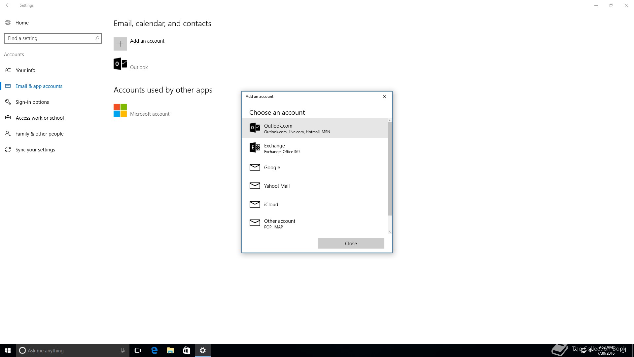Click the Outlook icon under Email, calendar, and contacts
The height and width of the screenshot is (357, 634).
point(120,64)
